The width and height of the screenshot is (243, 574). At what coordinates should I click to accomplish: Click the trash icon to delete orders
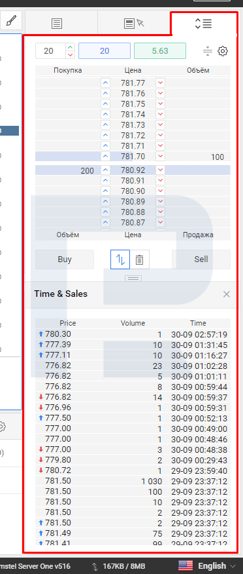pyautogui.click(x=139, y=259)
